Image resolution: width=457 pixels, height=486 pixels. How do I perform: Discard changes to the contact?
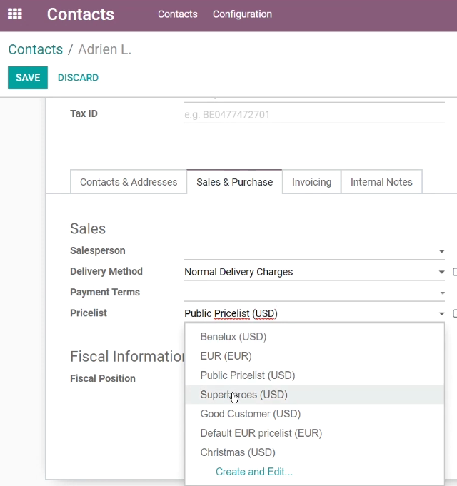click(x=78, y=78)
